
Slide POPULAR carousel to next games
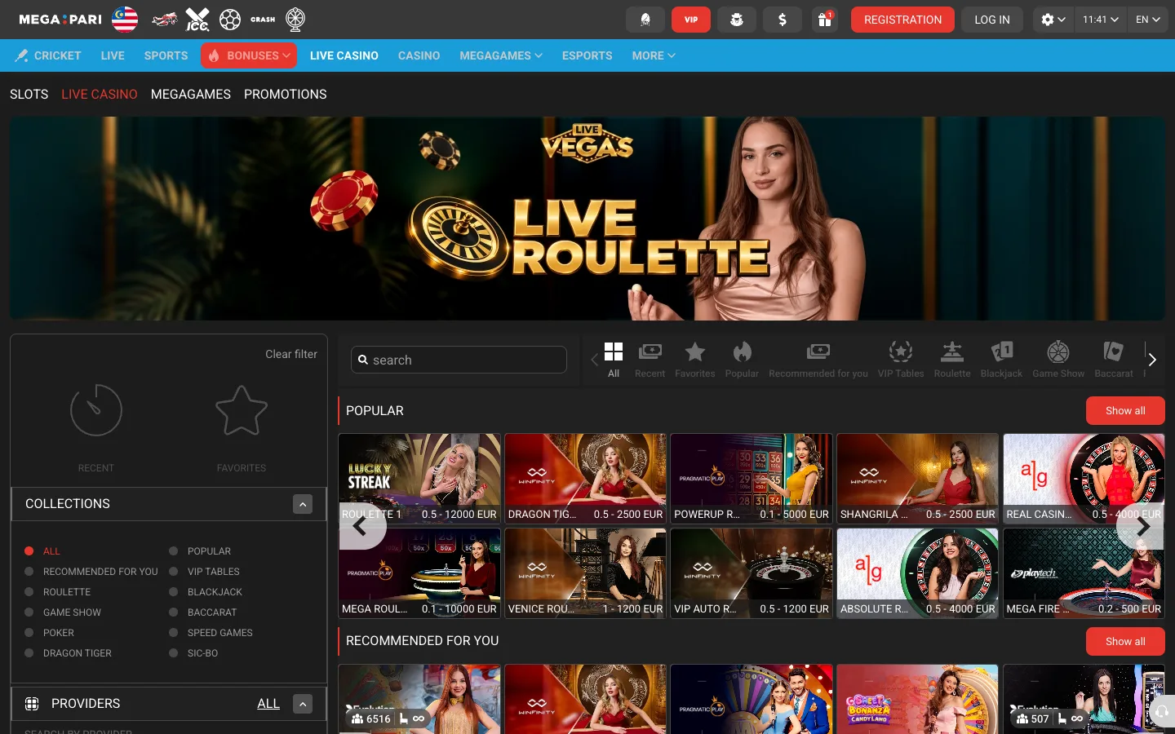[1142, 526]
